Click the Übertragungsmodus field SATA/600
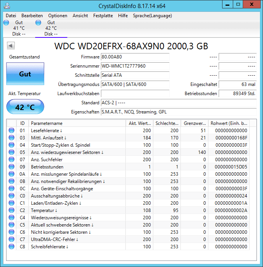The height and width of the screenshot is (267, 263). 135,84
